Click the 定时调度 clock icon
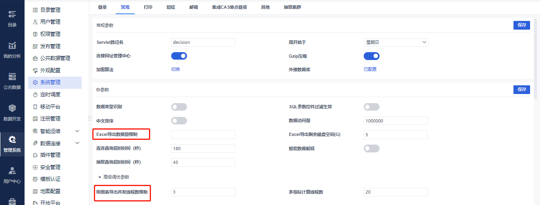This screenshot has width=540, height=205. [35, 95]
